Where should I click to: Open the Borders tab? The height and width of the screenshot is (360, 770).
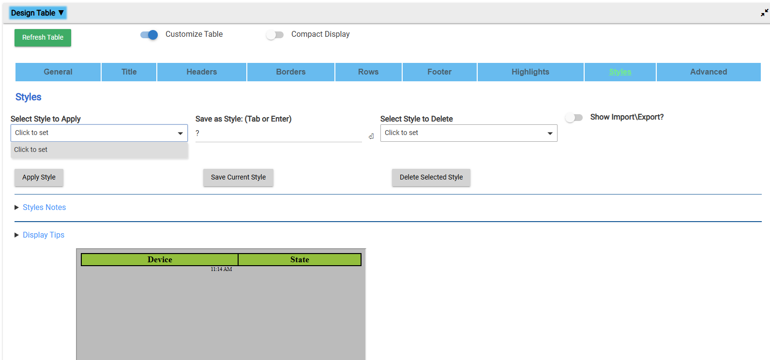click(x=291, y=72)
